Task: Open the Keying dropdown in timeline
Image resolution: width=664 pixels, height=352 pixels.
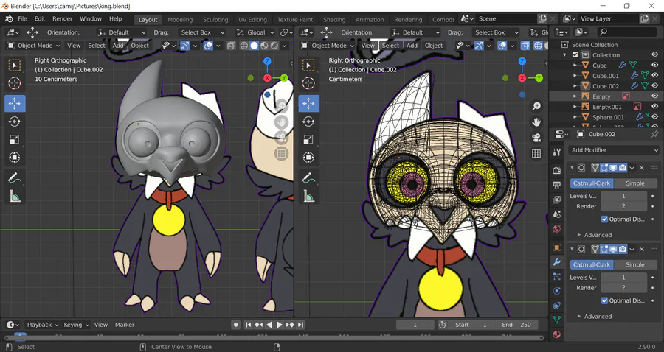Action: pyautogui.click(x=76, y=325)
